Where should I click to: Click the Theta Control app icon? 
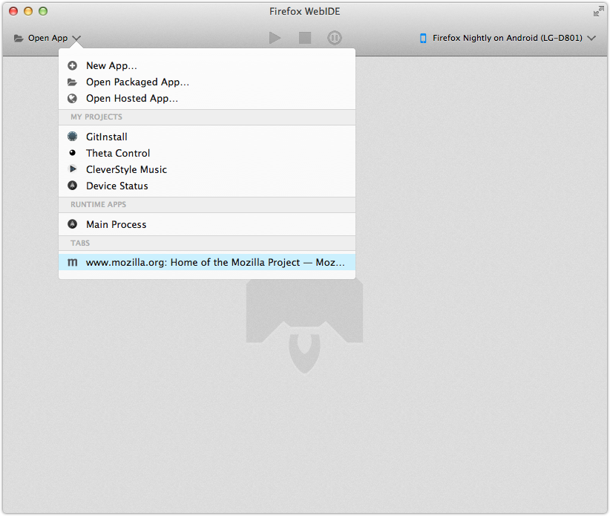click(x=73, y=152)
